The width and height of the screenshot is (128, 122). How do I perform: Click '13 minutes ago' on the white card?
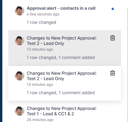click(x=40, y=84)
